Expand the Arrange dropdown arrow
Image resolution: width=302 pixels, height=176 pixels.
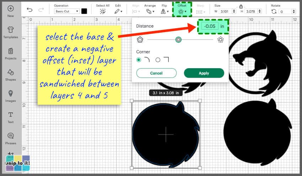click(x=153, y=12)
